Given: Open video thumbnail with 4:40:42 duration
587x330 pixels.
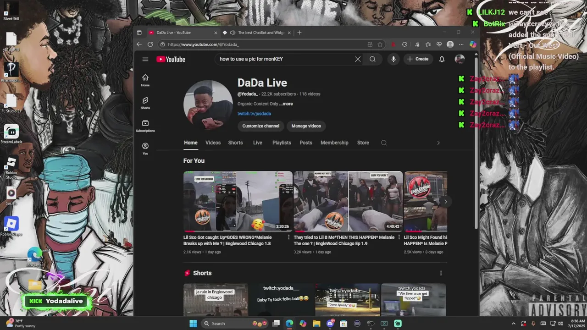Looking at the screenshot, I should 348,201.
